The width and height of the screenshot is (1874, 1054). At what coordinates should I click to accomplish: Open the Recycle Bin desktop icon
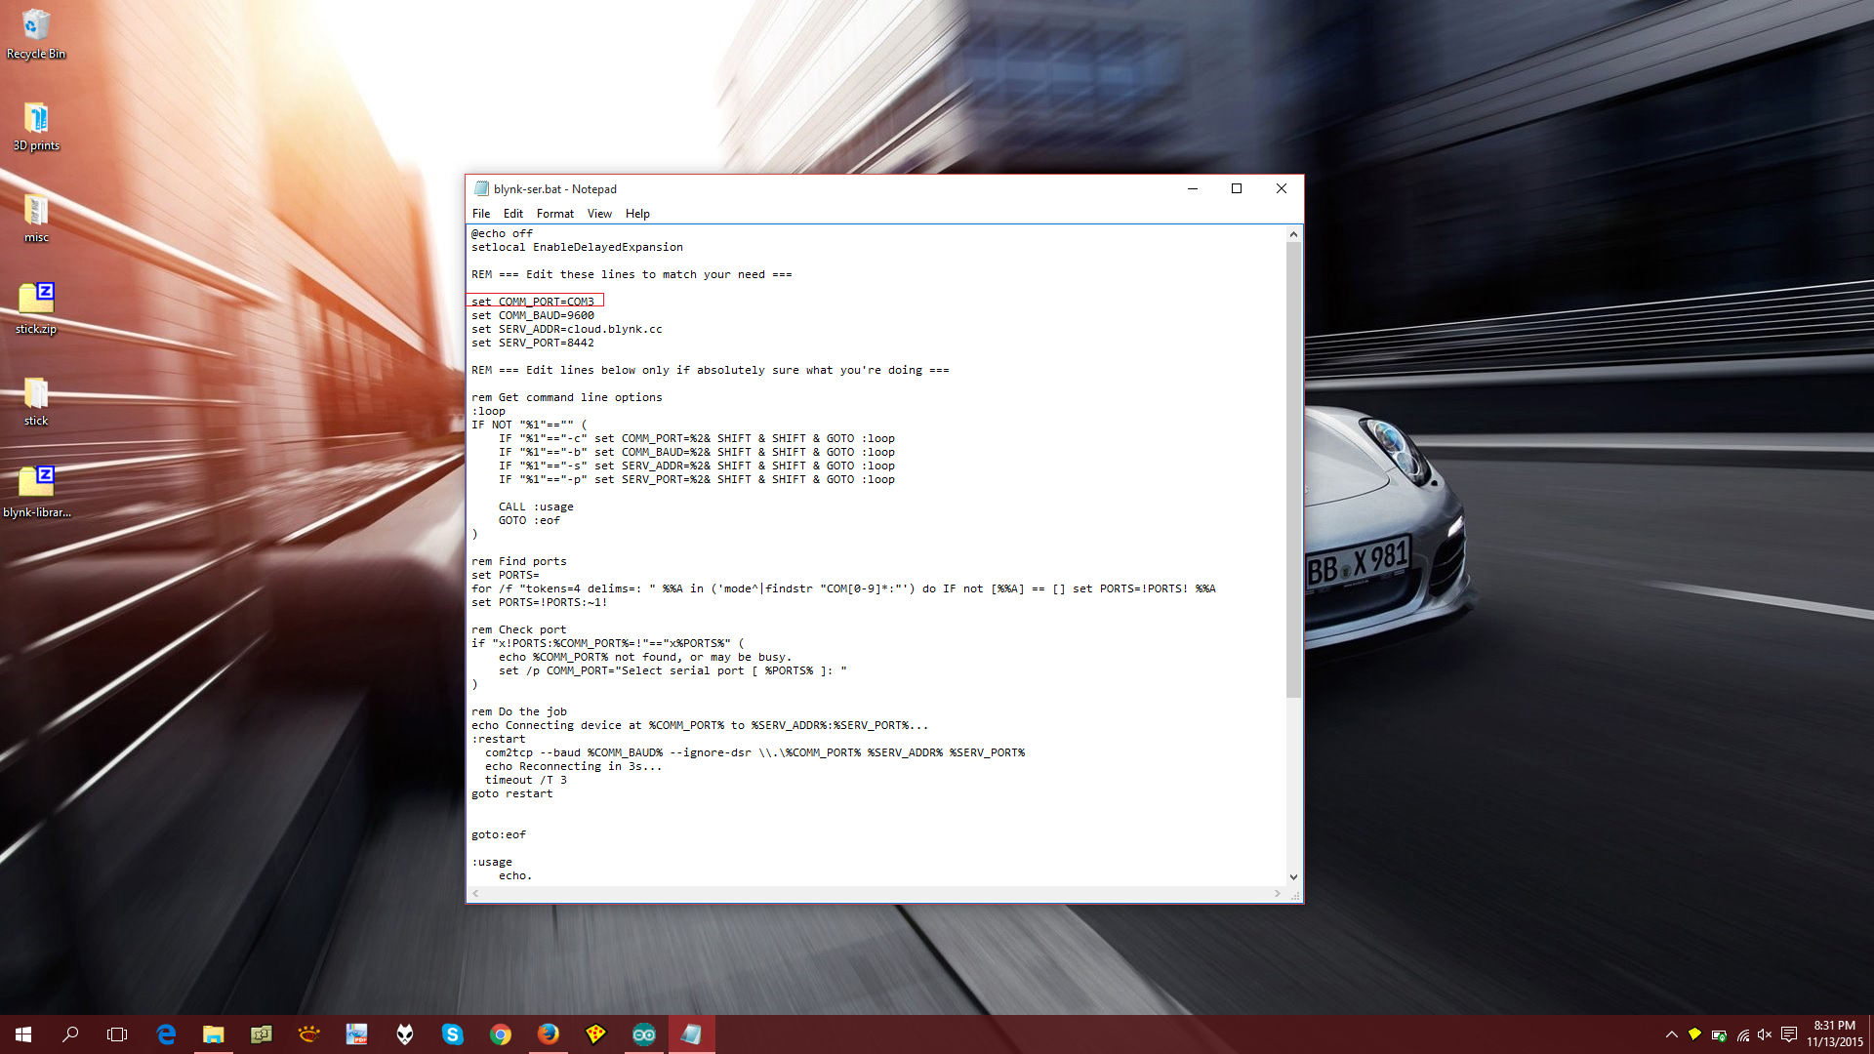tap(36, 34)
